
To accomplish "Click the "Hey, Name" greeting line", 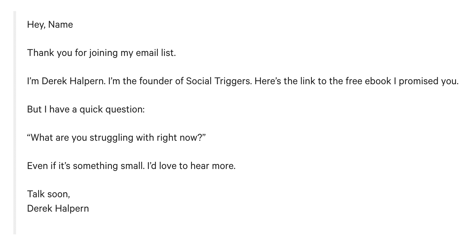I will tap(50, 25).
